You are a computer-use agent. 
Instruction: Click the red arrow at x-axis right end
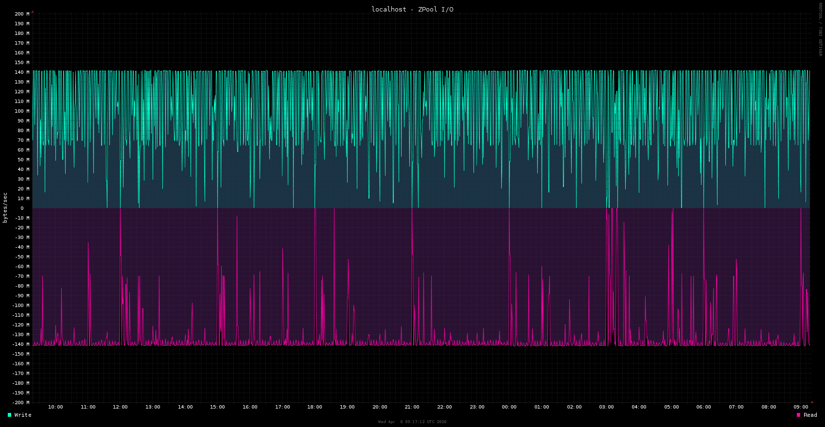pos(812,402)
